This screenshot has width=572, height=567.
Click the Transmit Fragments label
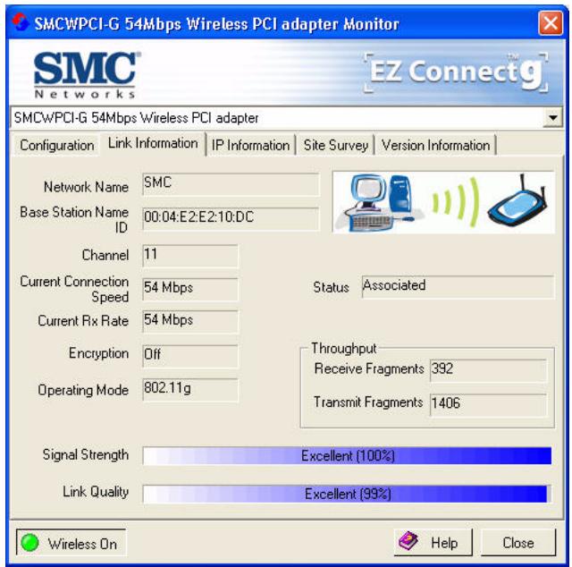point(368,402)
